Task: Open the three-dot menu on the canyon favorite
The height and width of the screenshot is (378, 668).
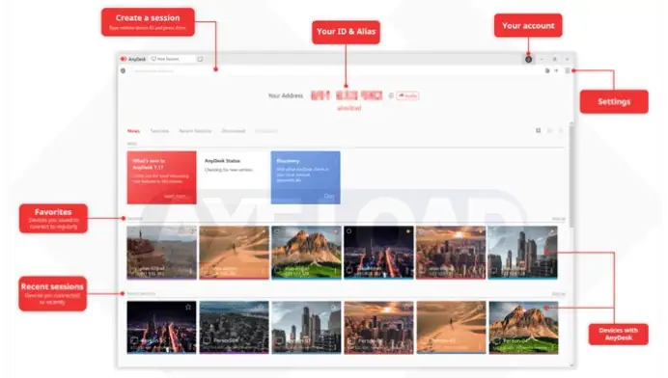Action: click(191, 271)
